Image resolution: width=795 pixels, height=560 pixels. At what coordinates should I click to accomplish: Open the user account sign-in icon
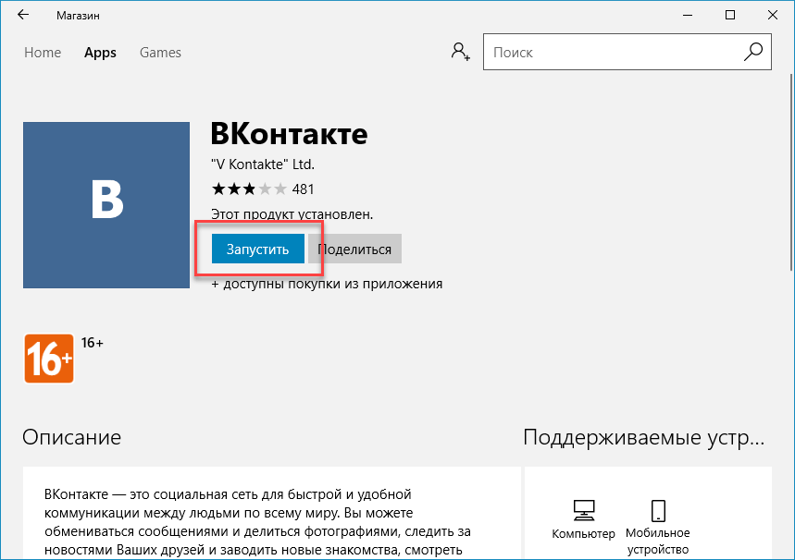click(460, 52)
